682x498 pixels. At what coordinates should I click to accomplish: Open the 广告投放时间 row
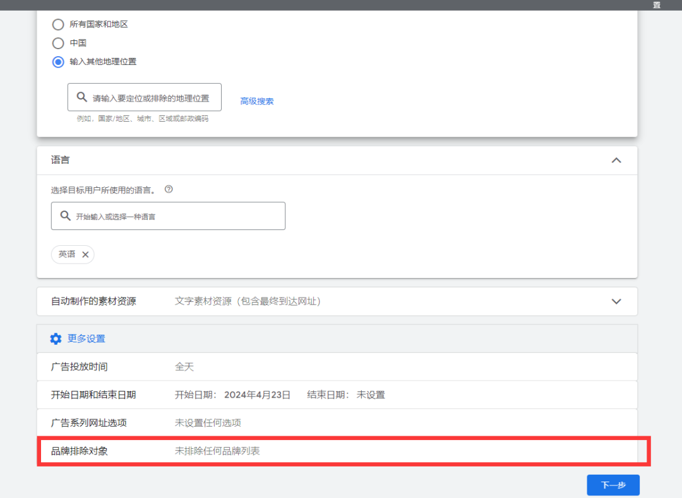point(337,367)
